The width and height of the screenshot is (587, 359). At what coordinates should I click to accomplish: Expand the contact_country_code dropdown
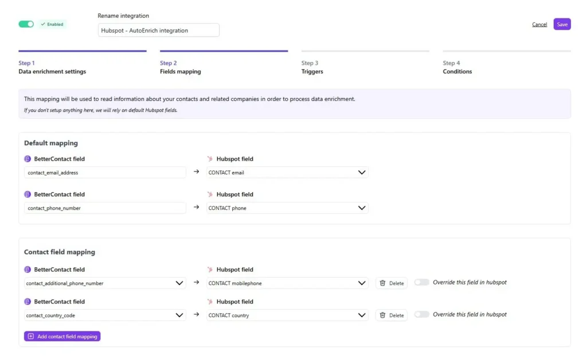pyautogui.click(x=105, y=315)
